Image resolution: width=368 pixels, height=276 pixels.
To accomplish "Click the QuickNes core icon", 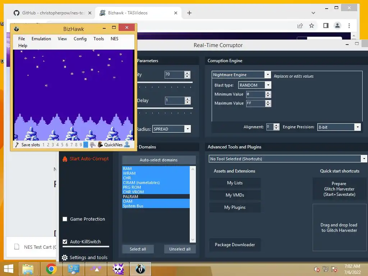I will click(100, 144).
